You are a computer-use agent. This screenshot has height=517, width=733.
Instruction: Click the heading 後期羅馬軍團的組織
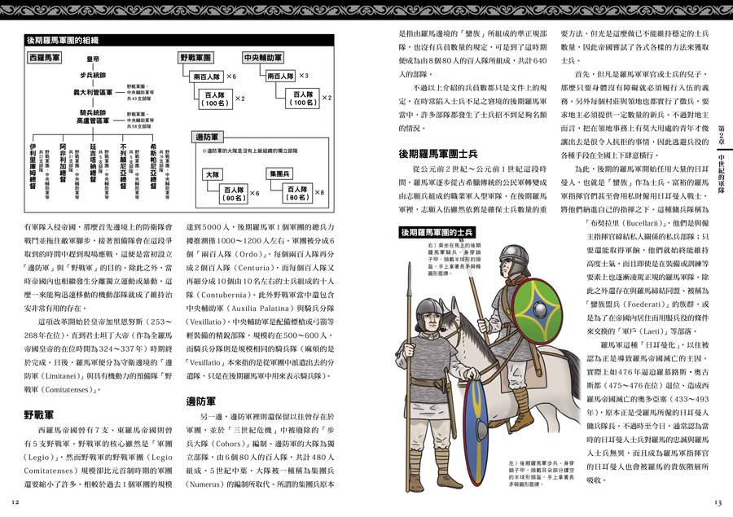point(63,41)
